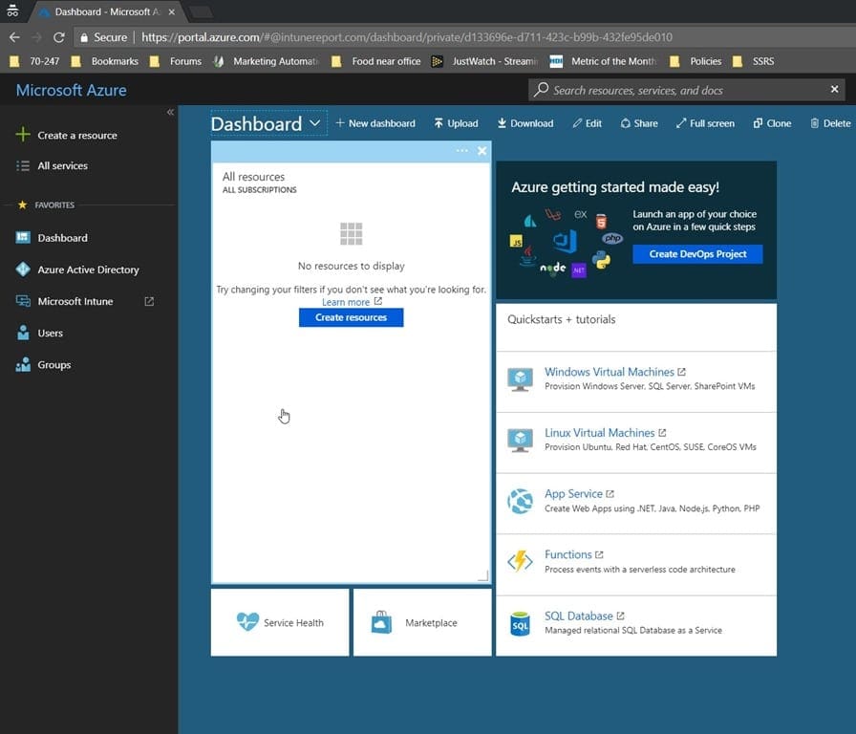Image resolution: width=856 pixels, height=734 pixels.
Task: Open App Service quickstart link
Action: (x=579, y=494)
